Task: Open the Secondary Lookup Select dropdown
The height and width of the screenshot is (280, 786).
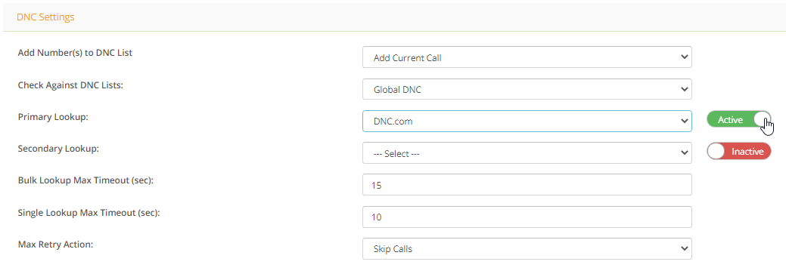Action: 527,153
